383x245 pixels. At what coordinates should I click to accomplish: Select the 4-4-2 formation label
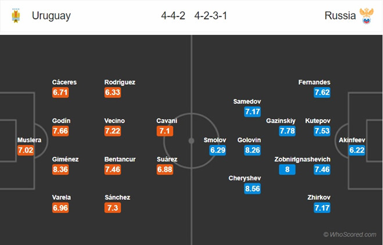(x=173, y=16)
